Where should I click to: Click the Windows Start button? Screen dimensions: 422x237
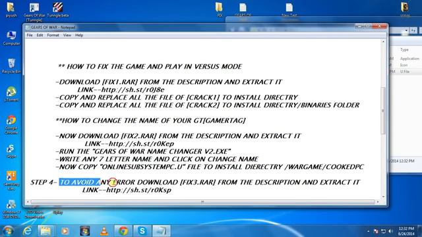[x=8, y=231]
